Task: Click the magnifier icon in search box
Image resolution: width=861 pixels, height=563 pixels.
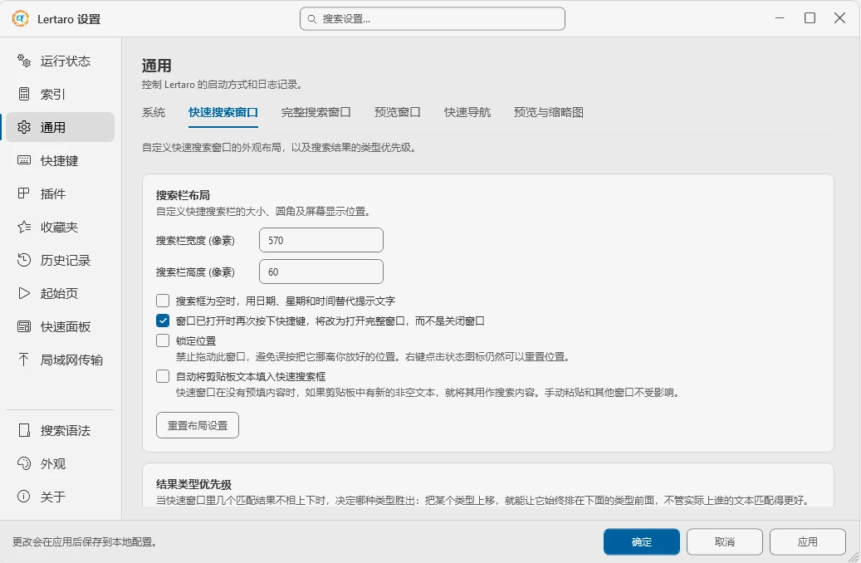Action: pyautogui.click(x=312, y=19)
